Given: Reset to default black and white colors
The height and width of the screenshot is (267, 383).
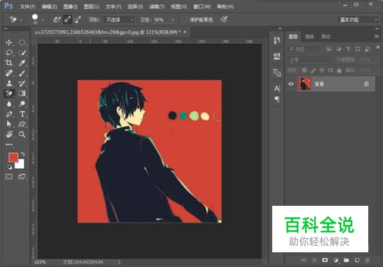Looking at the screenshot, I should pos(9,167).
